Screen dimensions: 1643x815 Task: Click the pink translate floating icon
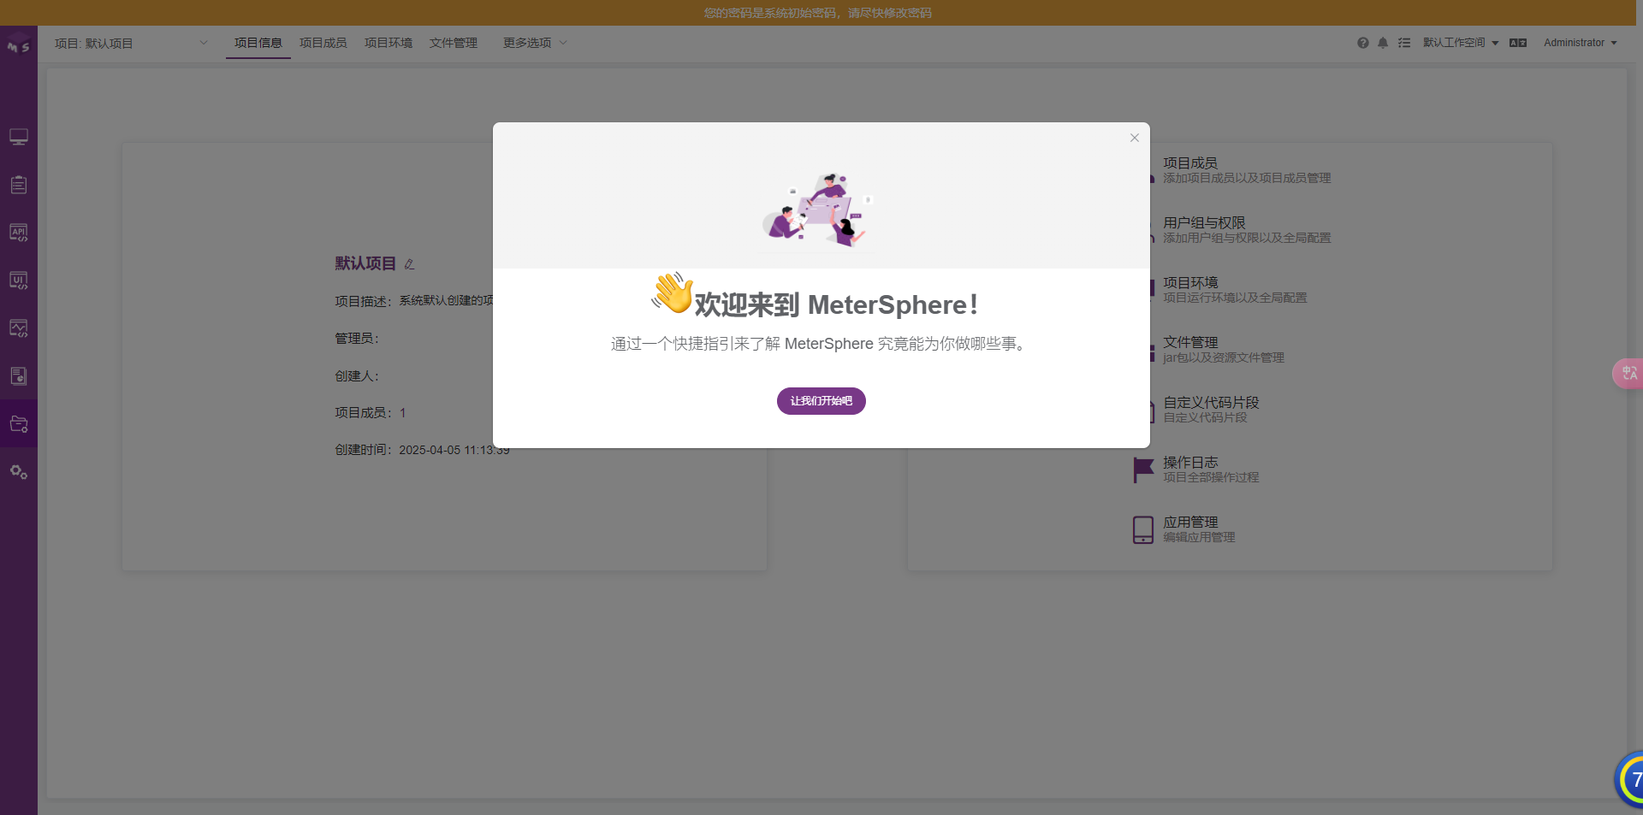click(1628, 373)
